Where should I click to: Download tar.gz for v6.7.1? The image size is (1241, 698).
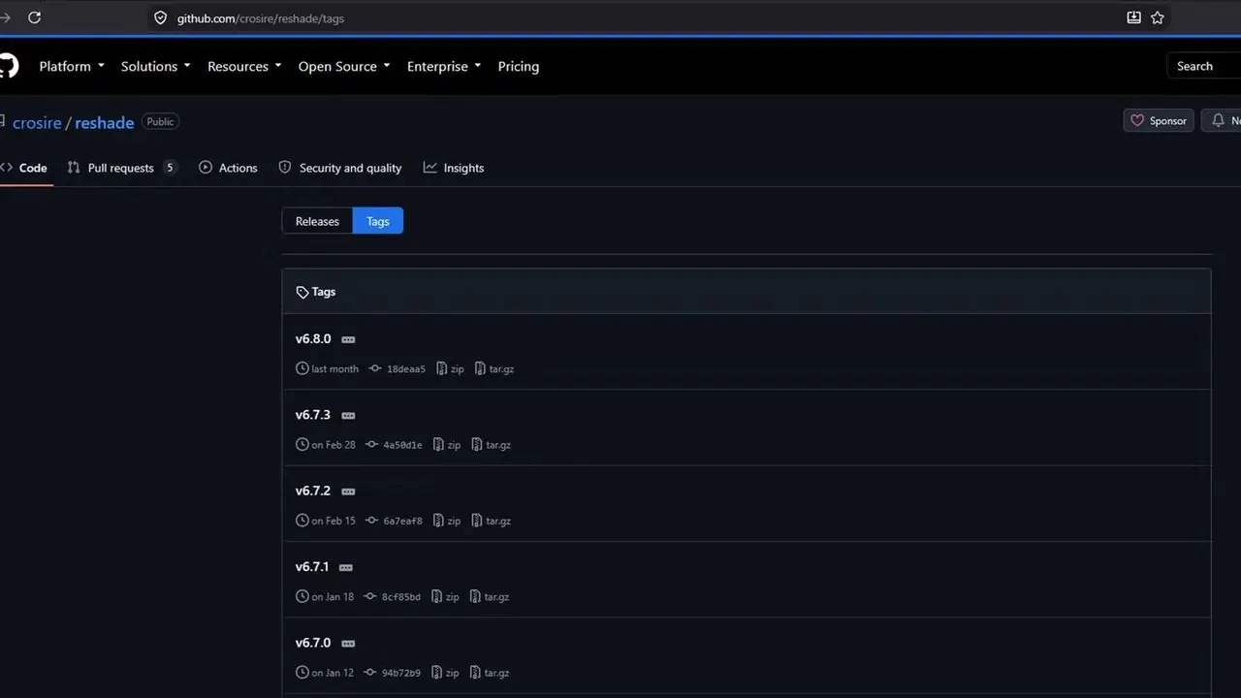coord(489,597)
